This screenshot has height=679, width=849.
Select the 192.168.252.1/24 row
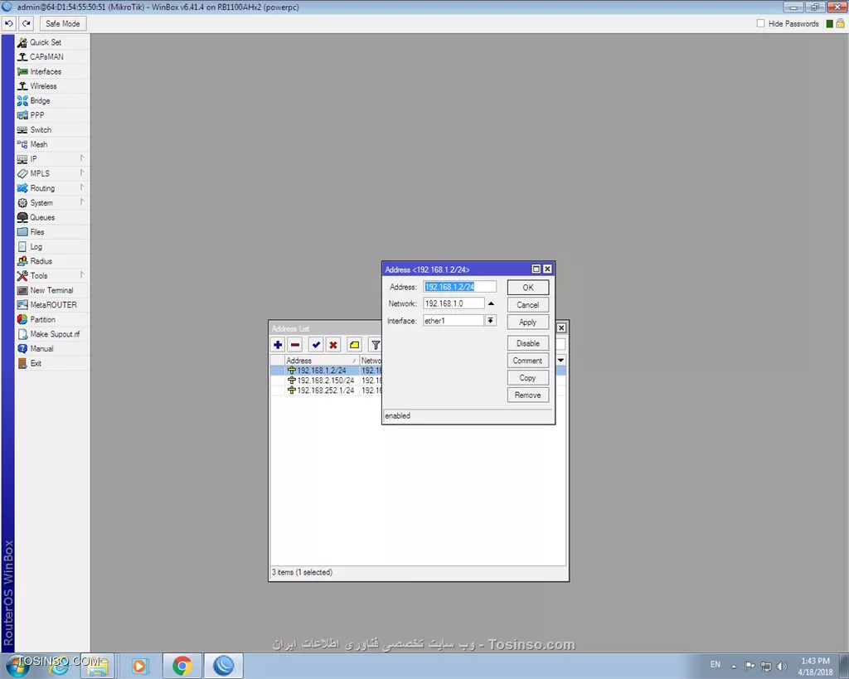[327, 390]
